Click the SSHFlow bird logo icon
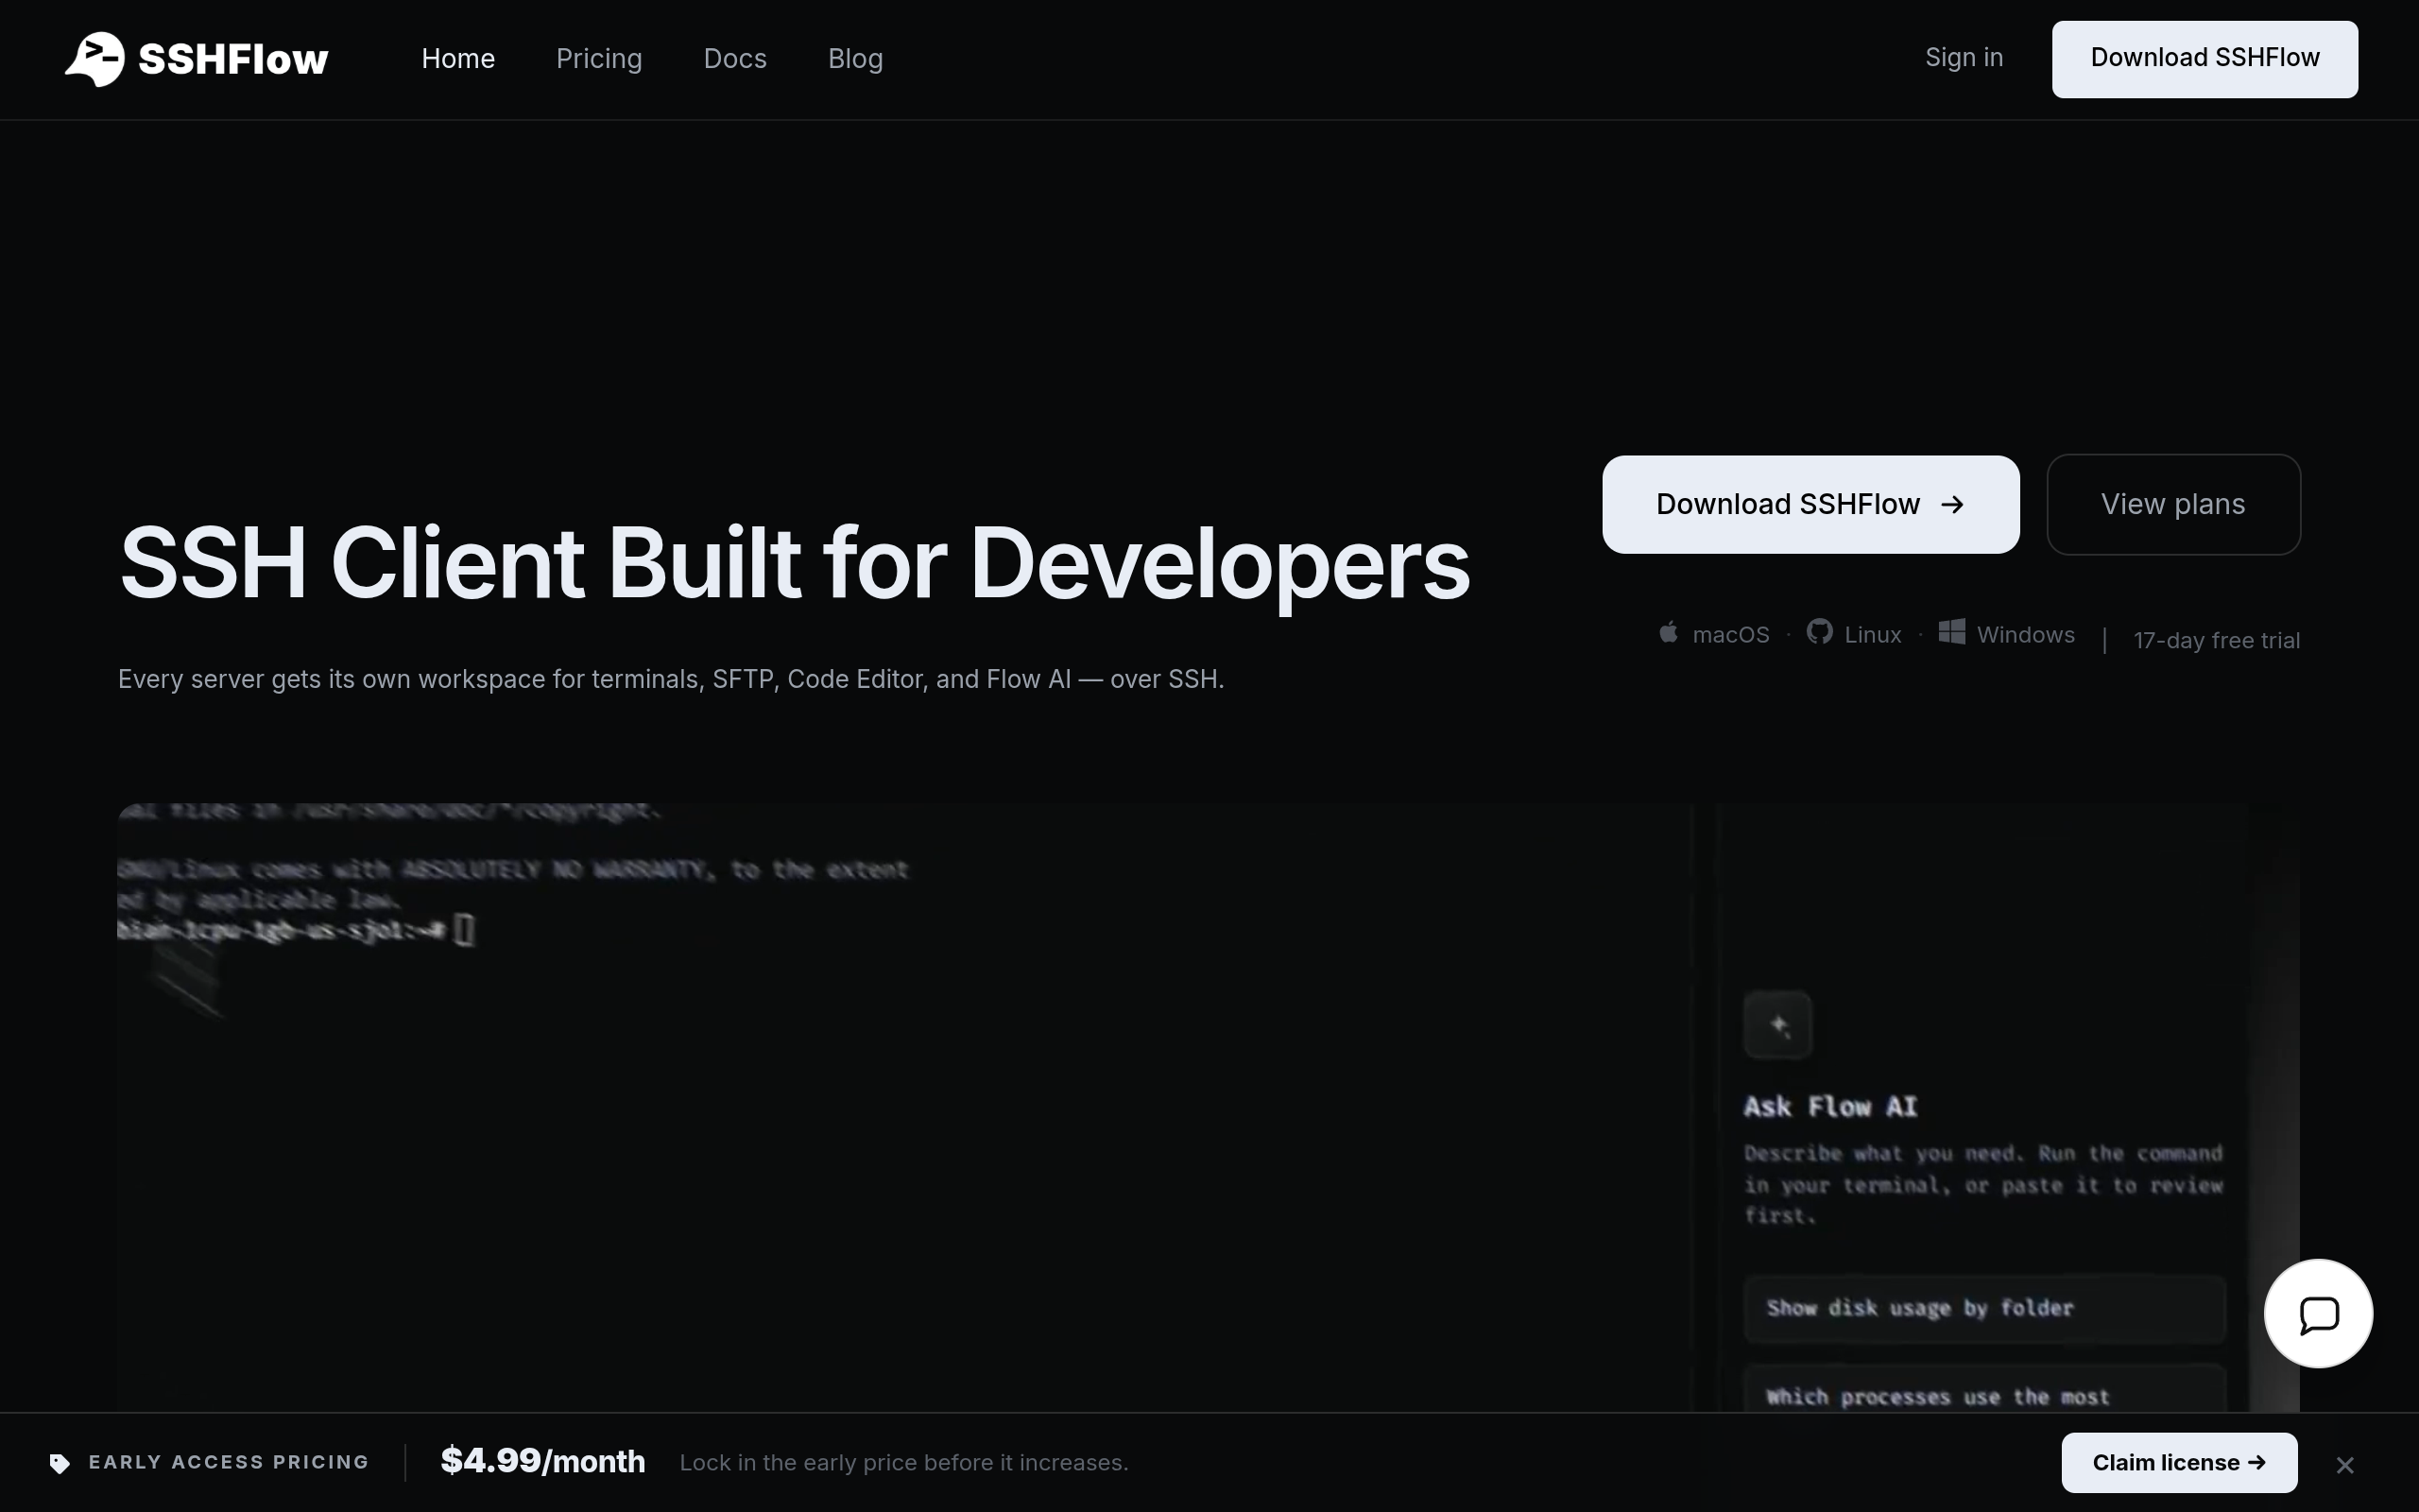Viewport: 2419px width, 1512px height. 94,59
